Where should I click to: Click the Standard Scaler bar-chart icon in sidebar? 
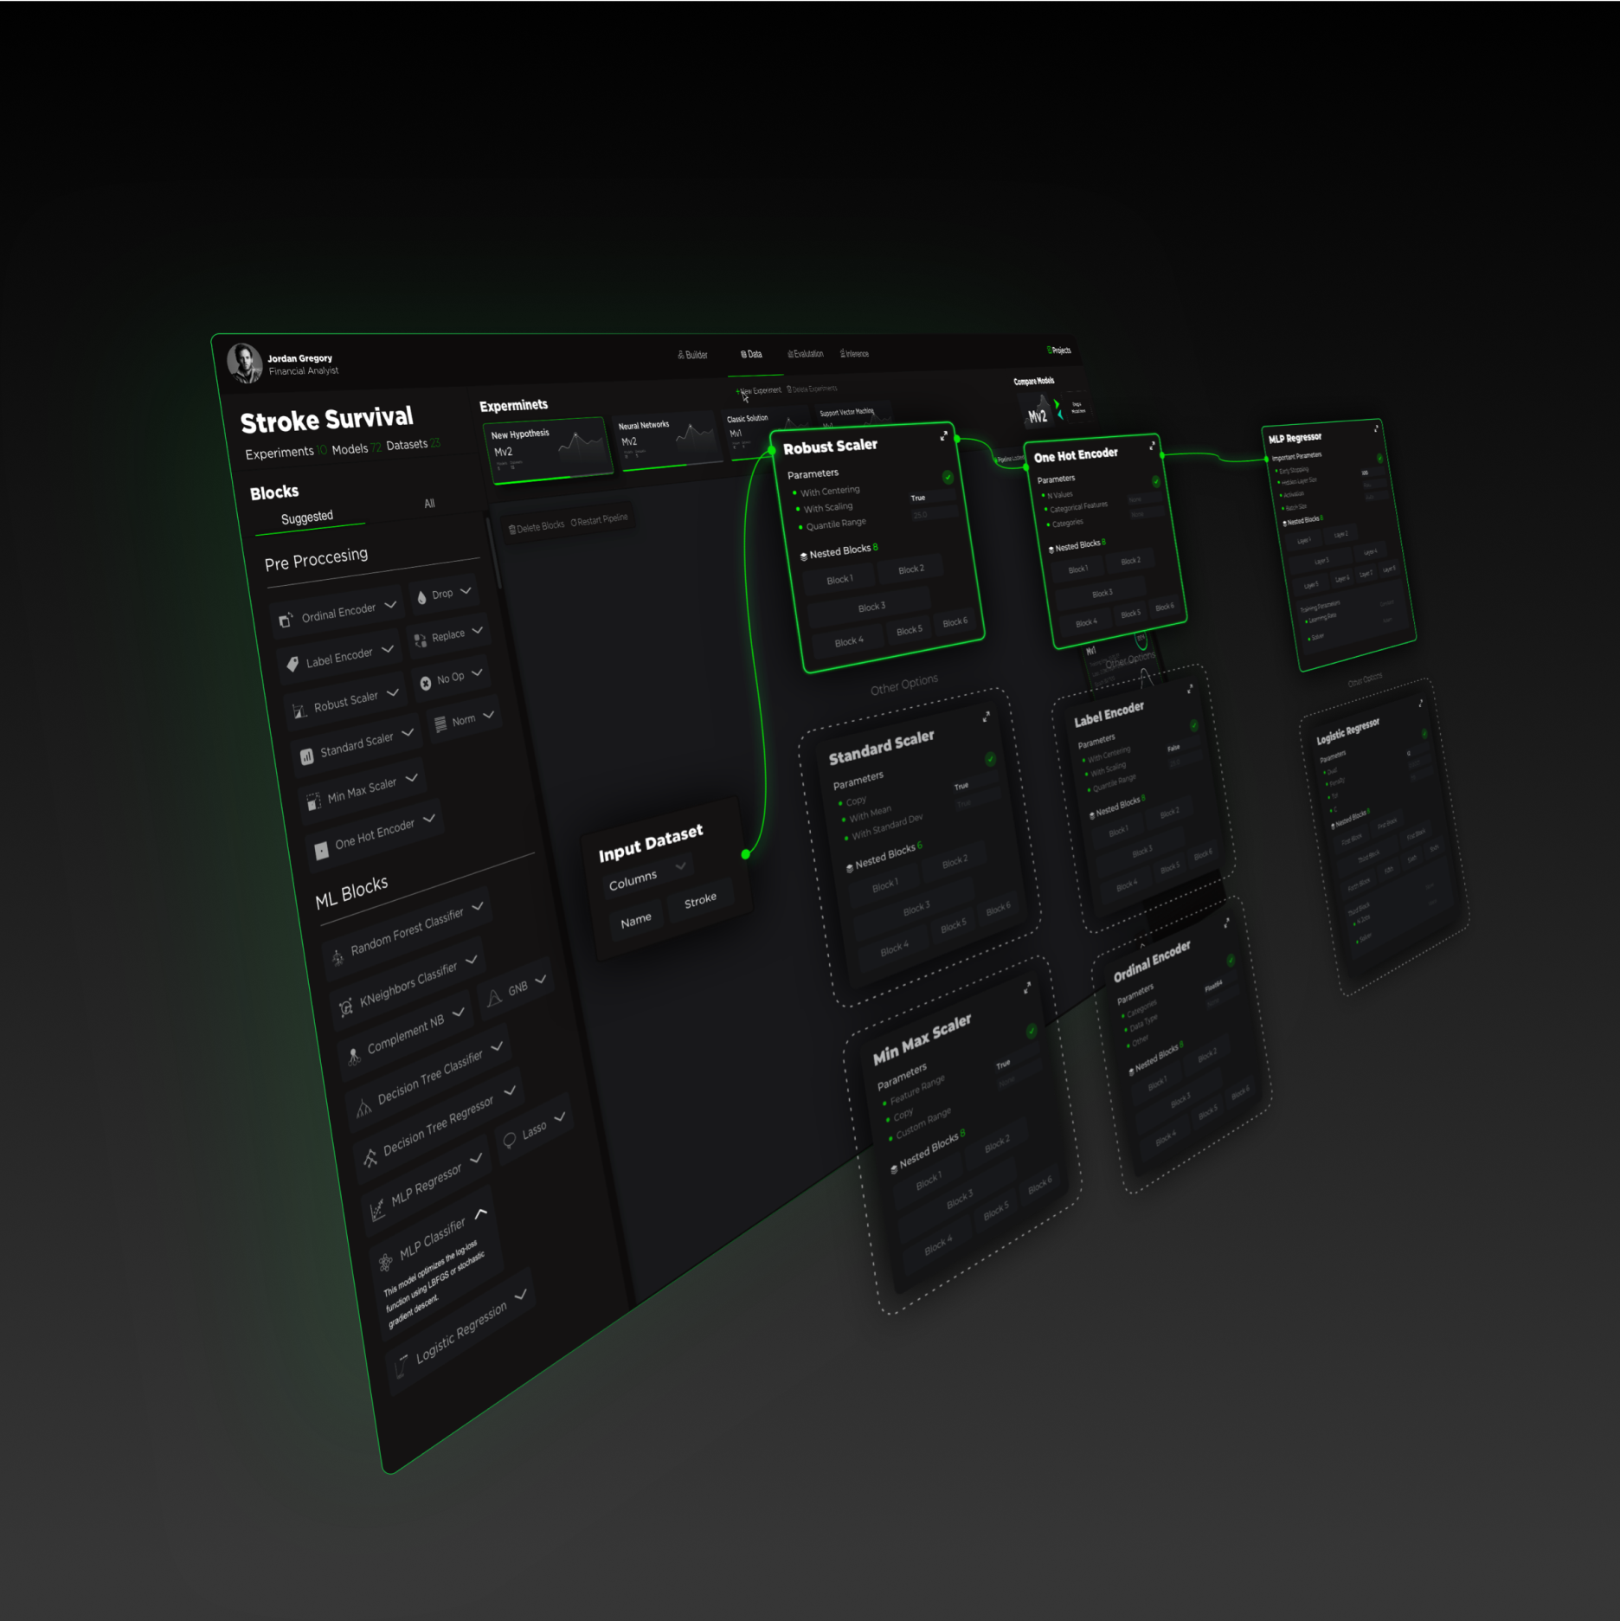306,756
